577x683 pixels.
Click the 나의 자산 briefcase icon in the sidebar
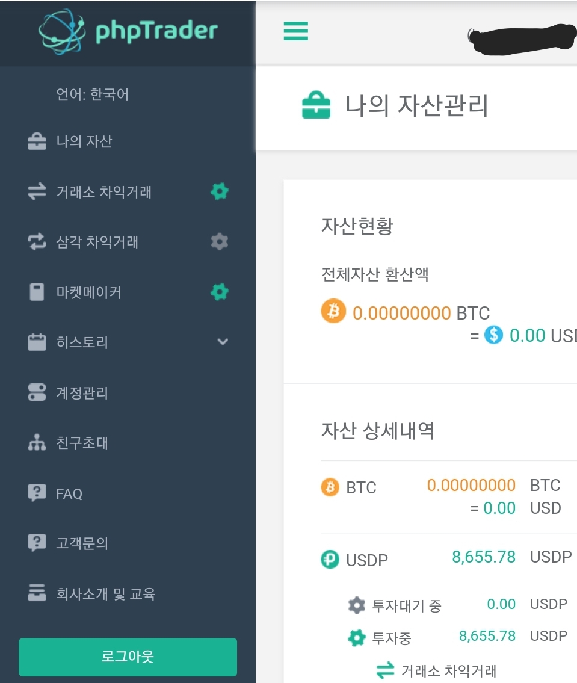coord(37,142)
